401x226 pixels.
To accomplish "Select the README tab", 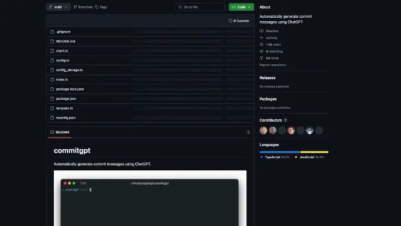I will (x=60, y=132).
